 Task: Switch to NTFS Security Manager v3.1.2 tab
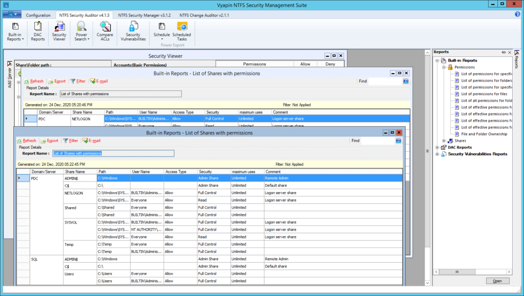click(144, 15)
